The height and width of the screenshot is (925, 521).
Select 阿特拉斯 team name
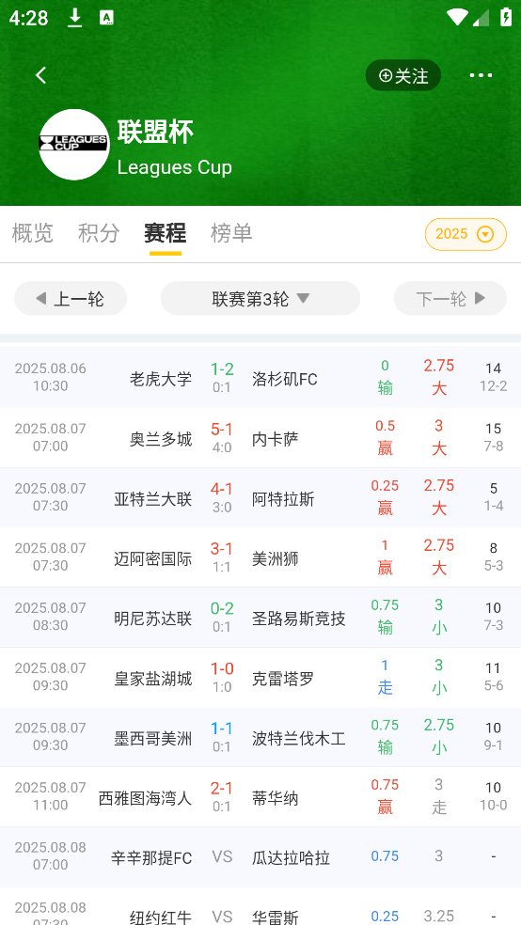[283, 499]
